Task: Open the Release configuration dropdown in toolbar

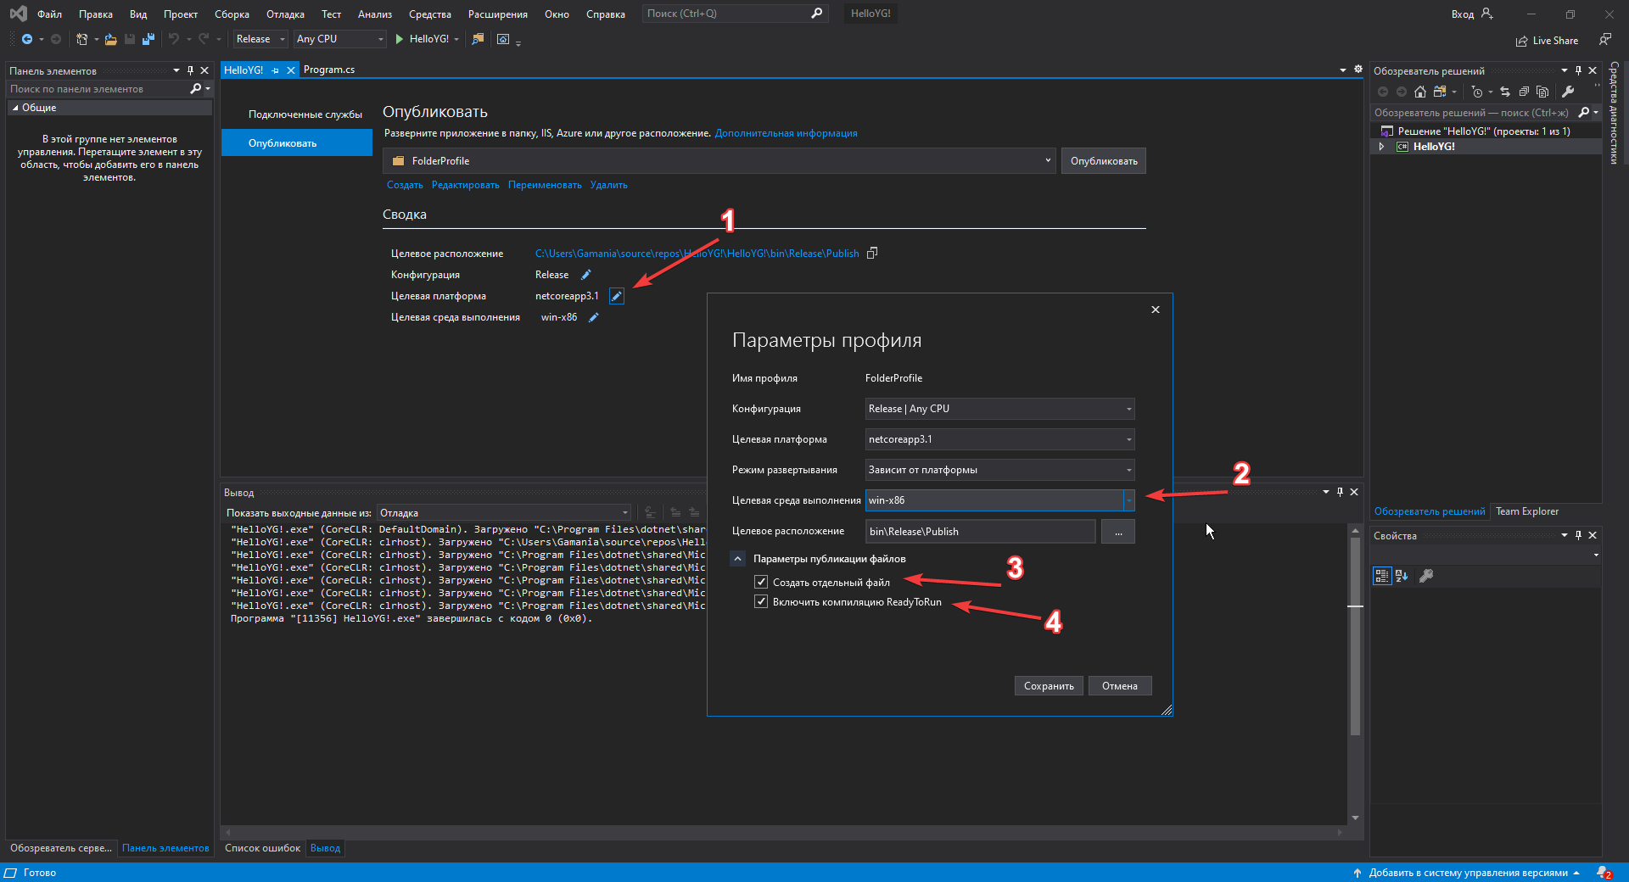Action: coord(260,39)
